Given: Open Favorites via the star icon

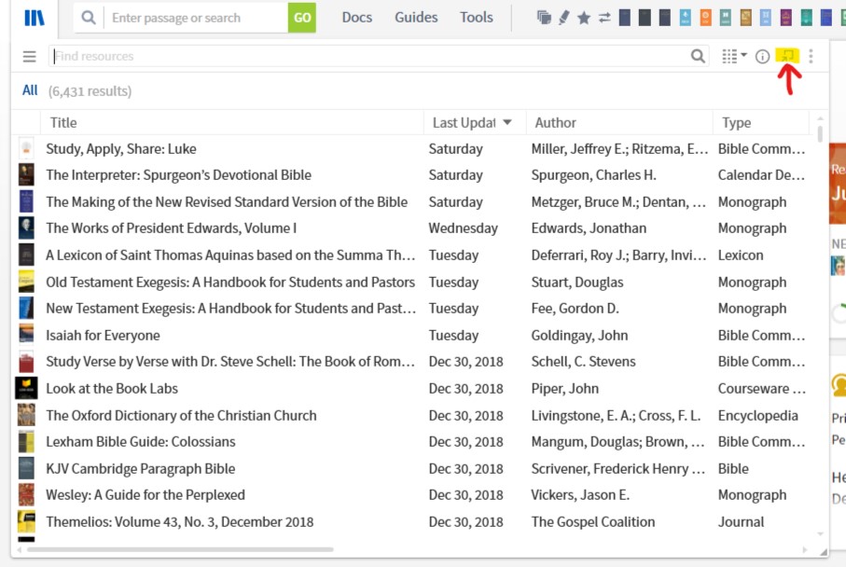Looking at the screenshot, I should pyautogui.click(x=584, y=17).
